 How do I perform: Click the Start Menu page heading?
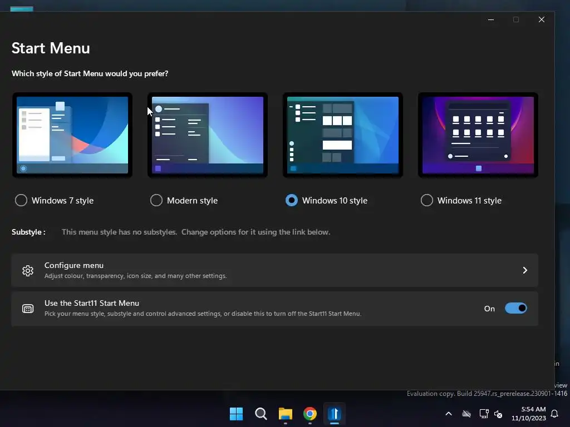(51, 48)
